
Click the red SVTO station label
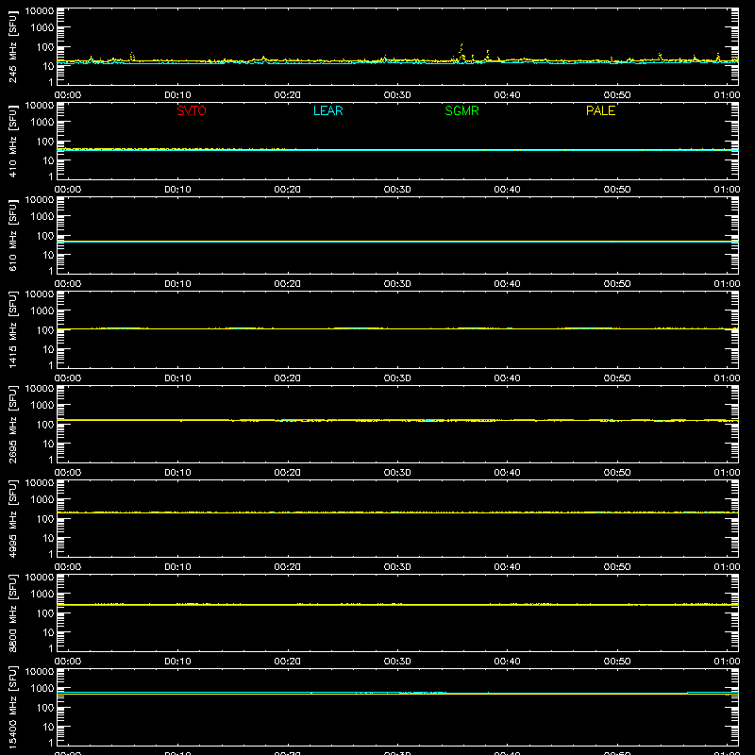[192, 110]
